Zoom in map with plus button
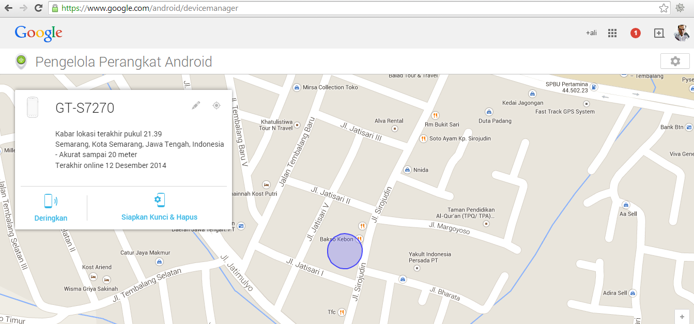This screenshot has height=324, width=694. click(x=682, y=317)
